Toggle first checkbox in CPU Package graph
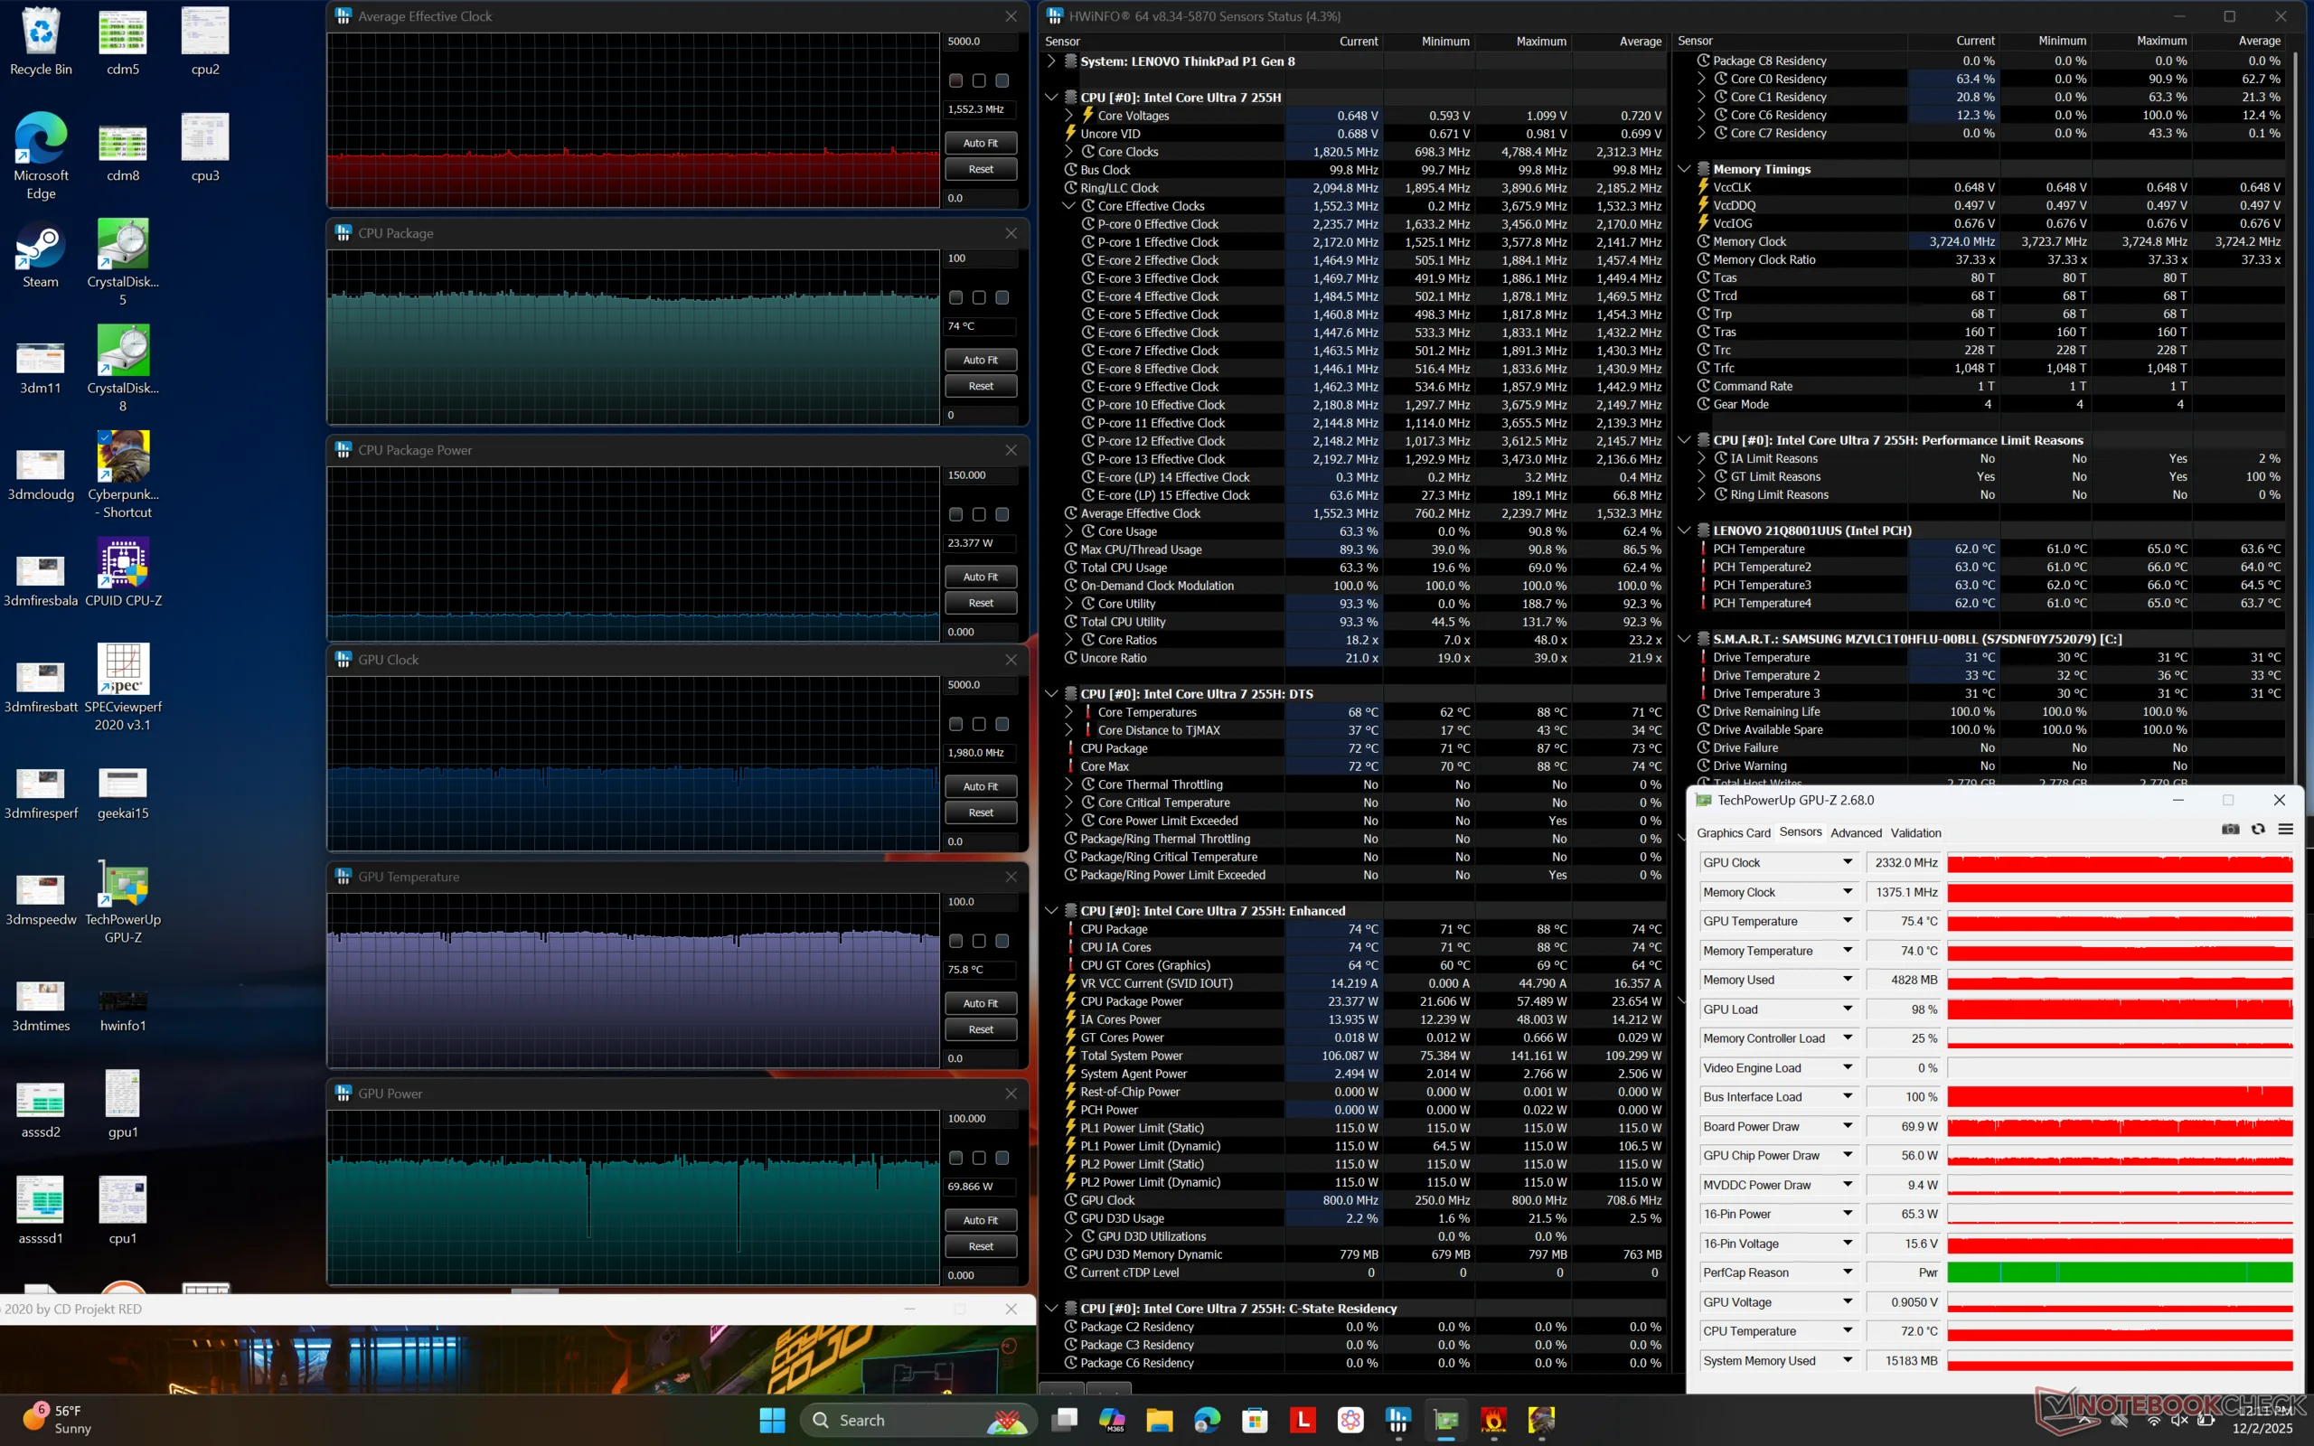2314x1446 pixels. pyautogui.click(x=955, y=297)
